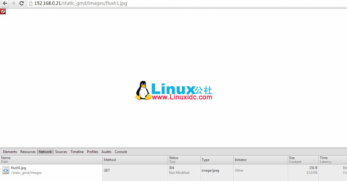Click the 151 B size value
This screenshot has width=347, height=181.
tap(313, 168)
